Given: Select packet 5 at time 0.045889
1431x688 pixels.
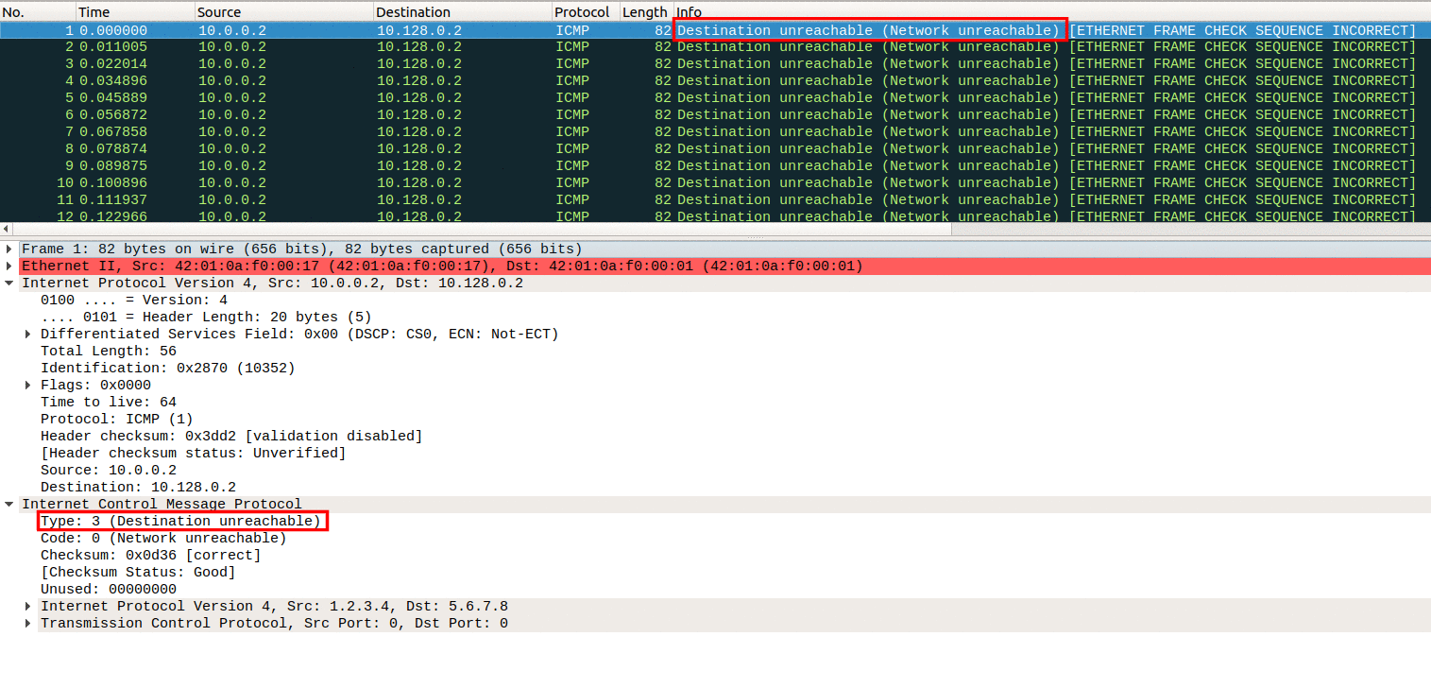Looking at the screenshot, I should 715,98.
